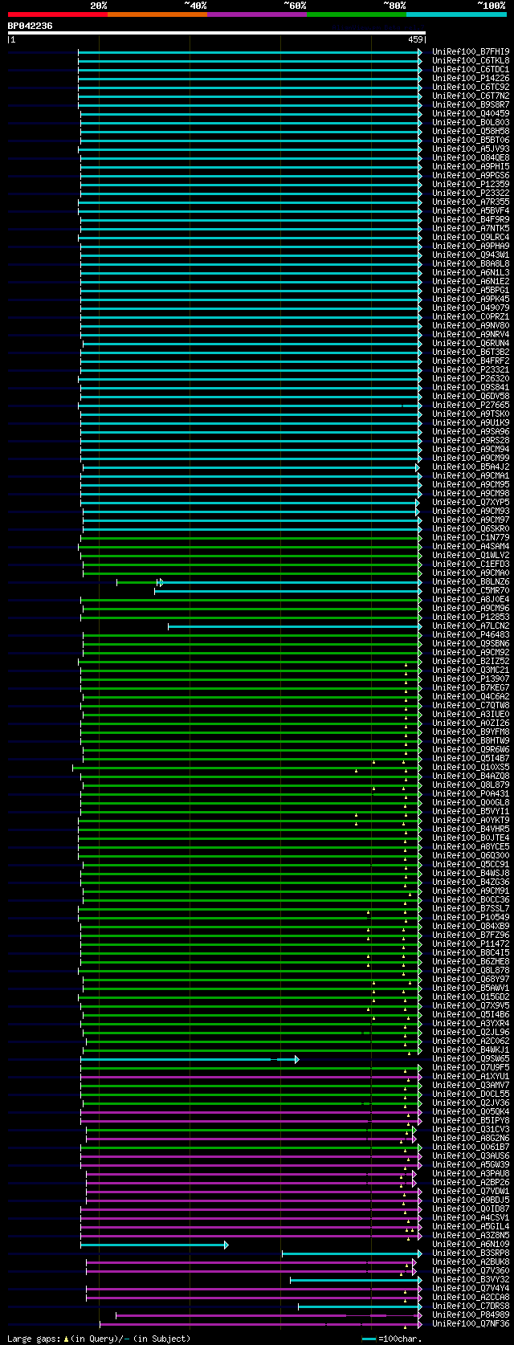
Task: Select label UniRef100_Q6RUN4
Action: pos(471,343)
